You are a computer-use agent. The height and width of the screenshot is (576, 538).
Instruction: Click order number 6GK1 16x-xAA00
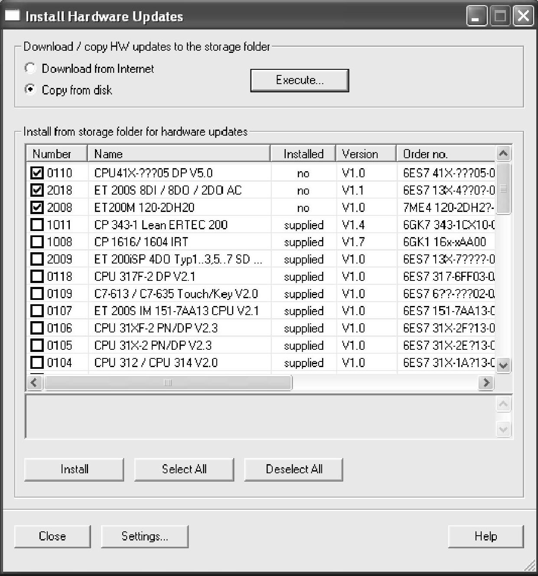point(445,242)
